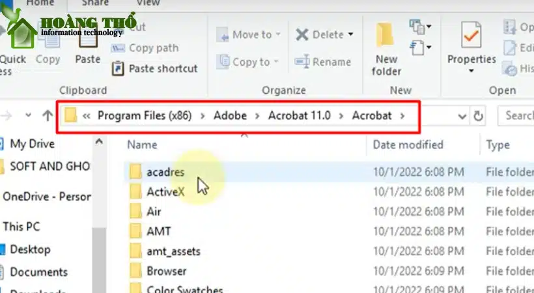Click the Copy path button
The height and width of the screenshot is (293, 534).
145,48
